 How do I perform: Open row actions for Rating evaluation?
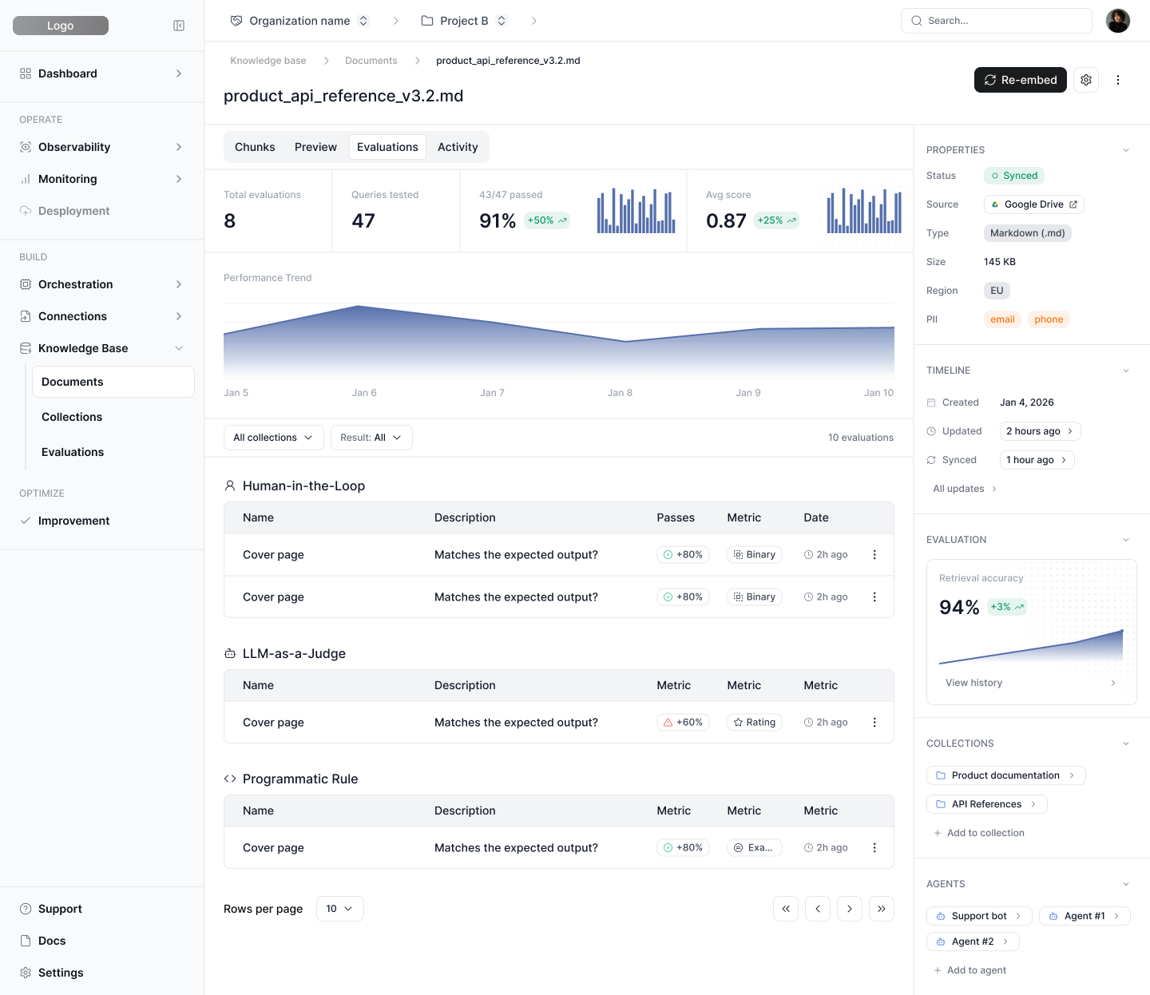click(x=874, y=722)
